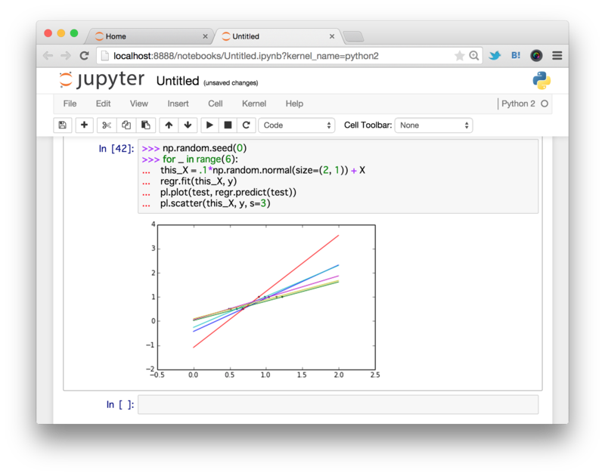Open the Kernel menu

pos(254,104)
